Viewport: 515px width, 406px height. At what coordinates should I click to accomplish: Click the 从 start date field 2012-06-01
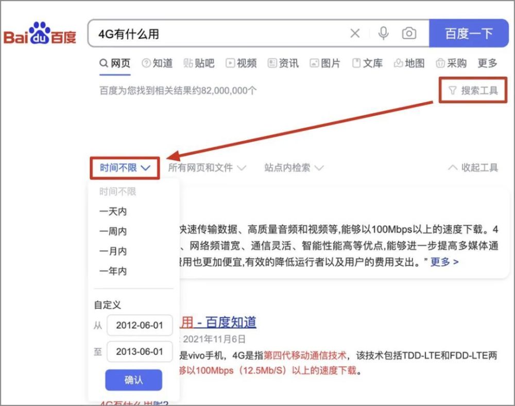(140, 325)
